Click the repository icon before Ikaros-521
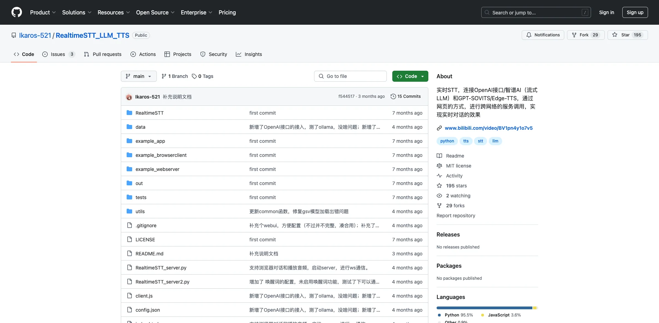659x323 pixels. click(x=14, y=35)
